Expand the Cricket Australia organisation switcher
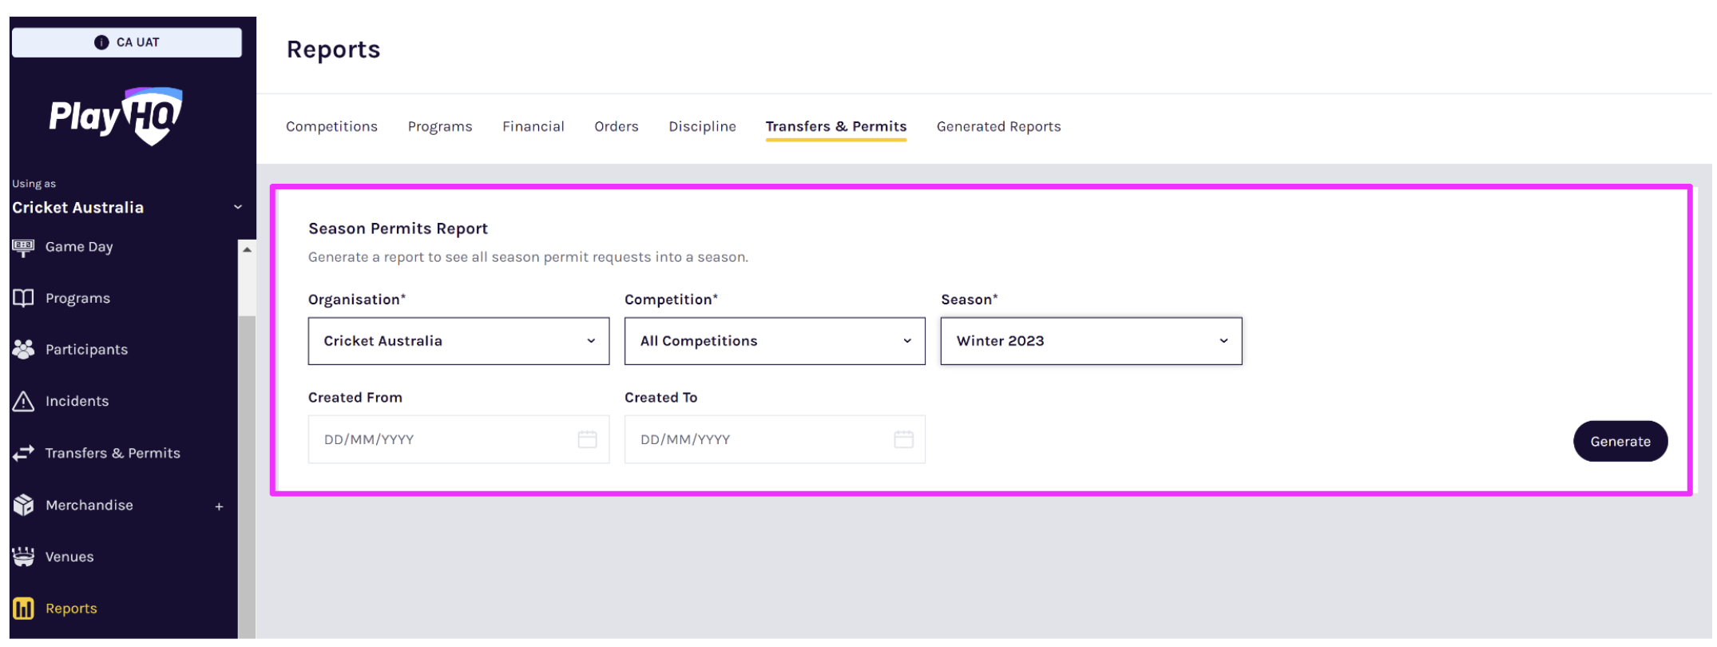 click(237, 208)
